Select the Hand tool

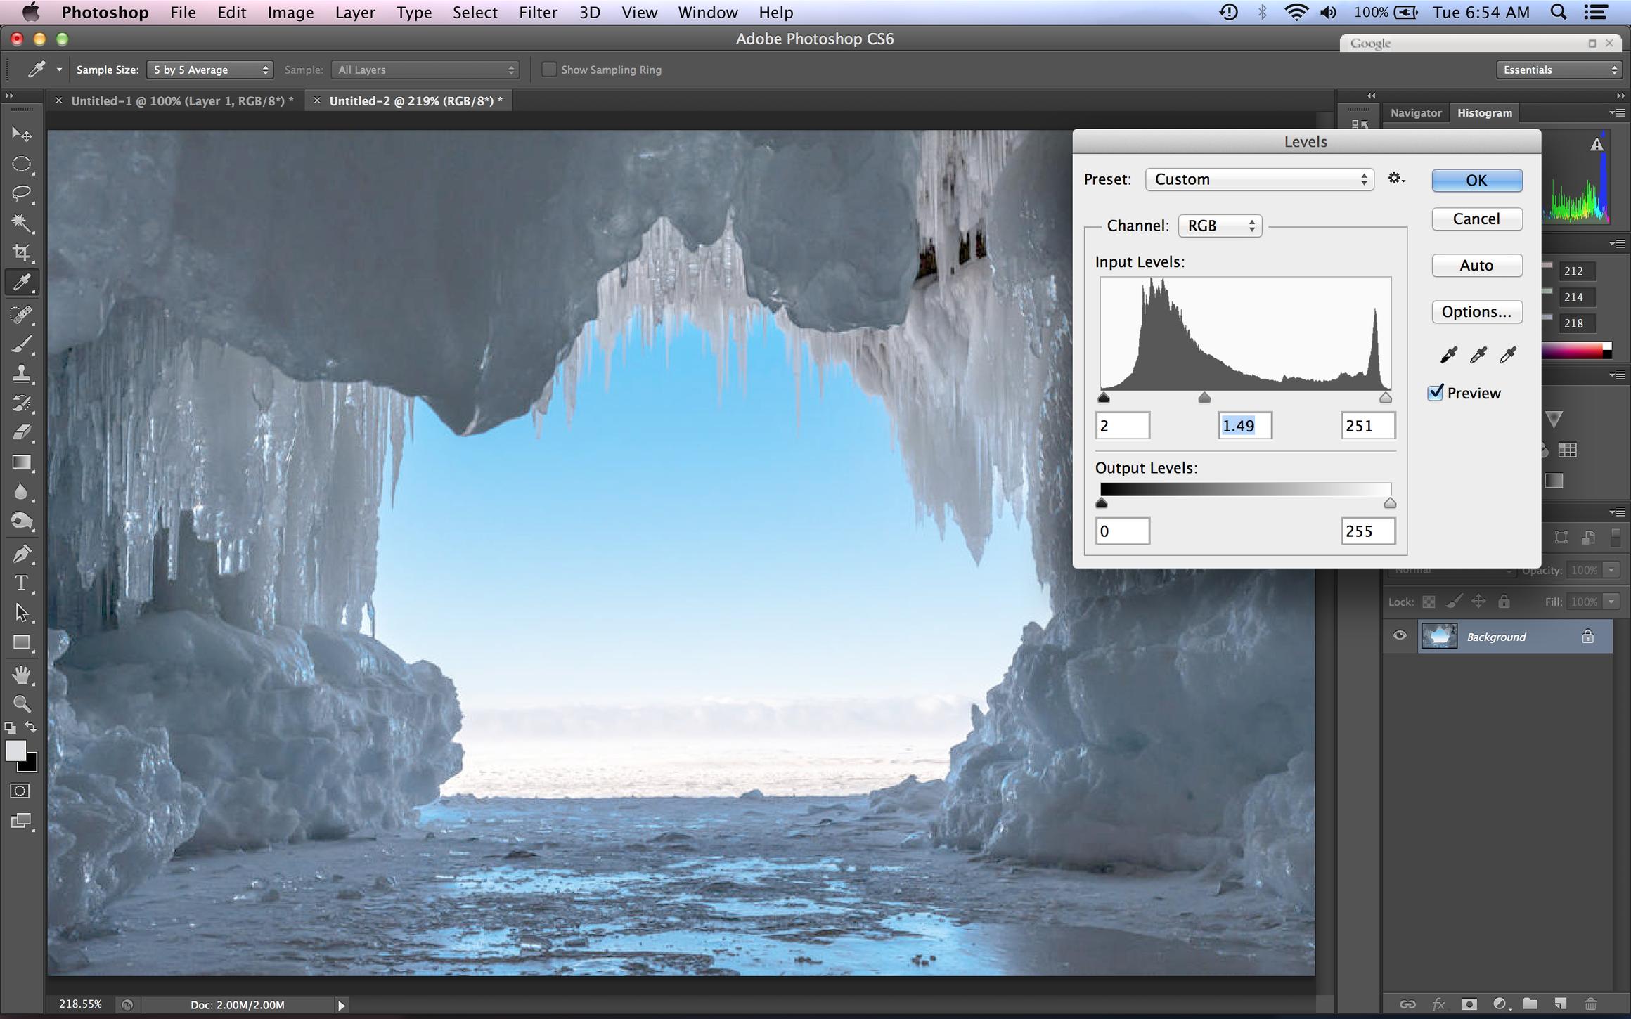point(21,675)
